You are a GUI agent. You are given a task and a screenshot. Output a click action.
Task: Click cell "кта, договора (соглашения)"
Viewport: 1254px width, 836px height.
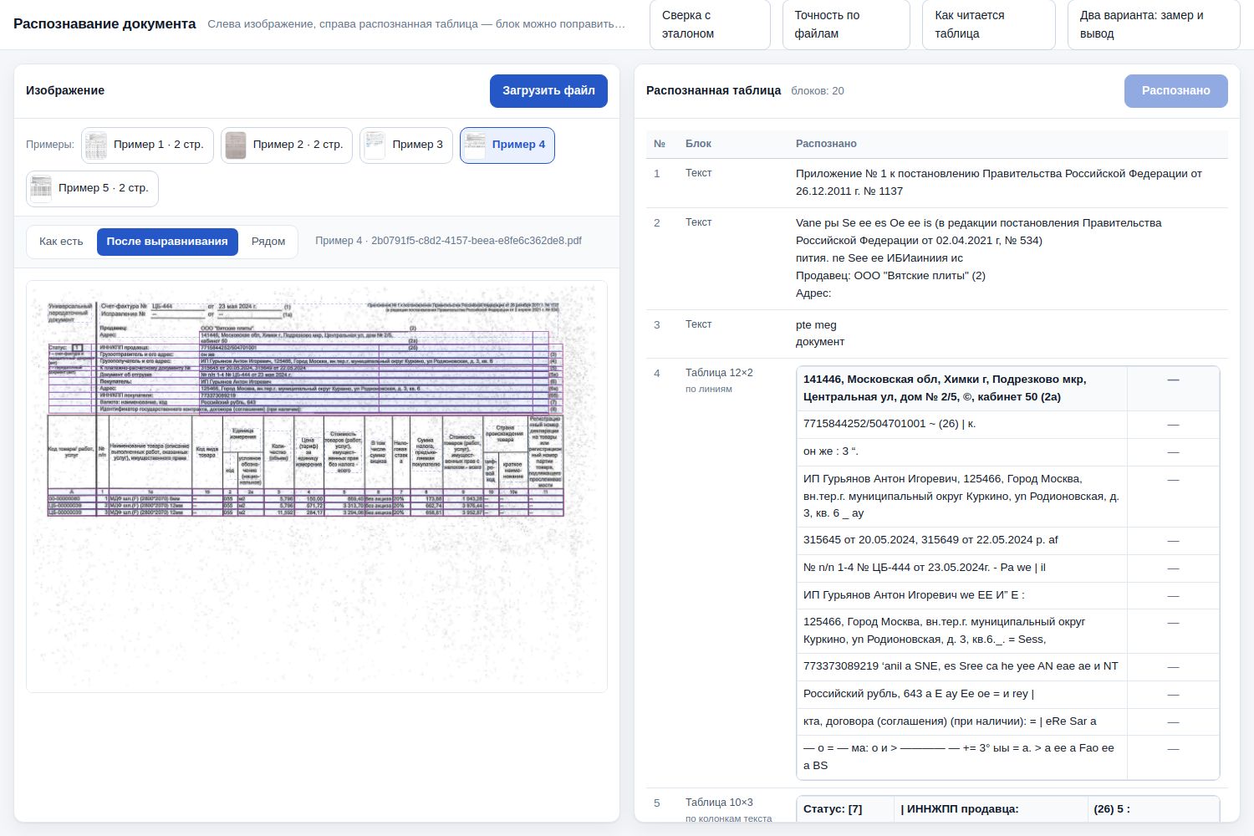[x=961, y=721]
